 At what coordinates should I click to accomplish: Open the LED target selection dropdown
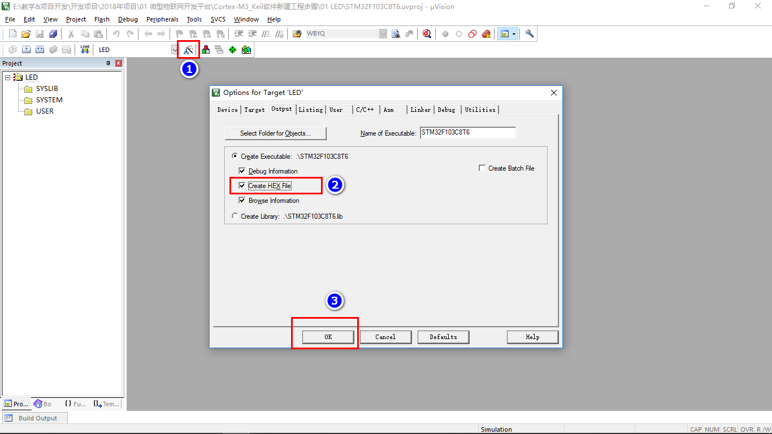pos(175,50)
